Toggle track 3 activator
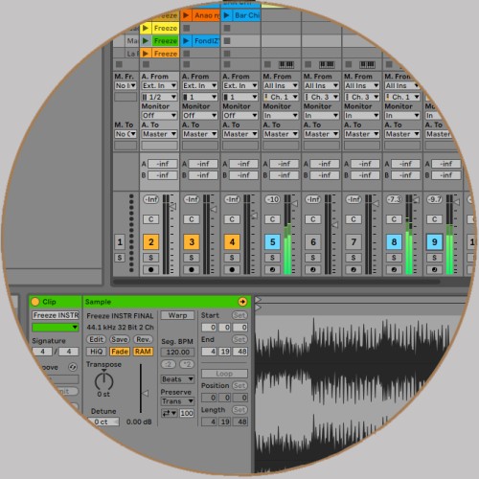Image resolution: width=479 pixels, height=479 pixels. point(192,242)
